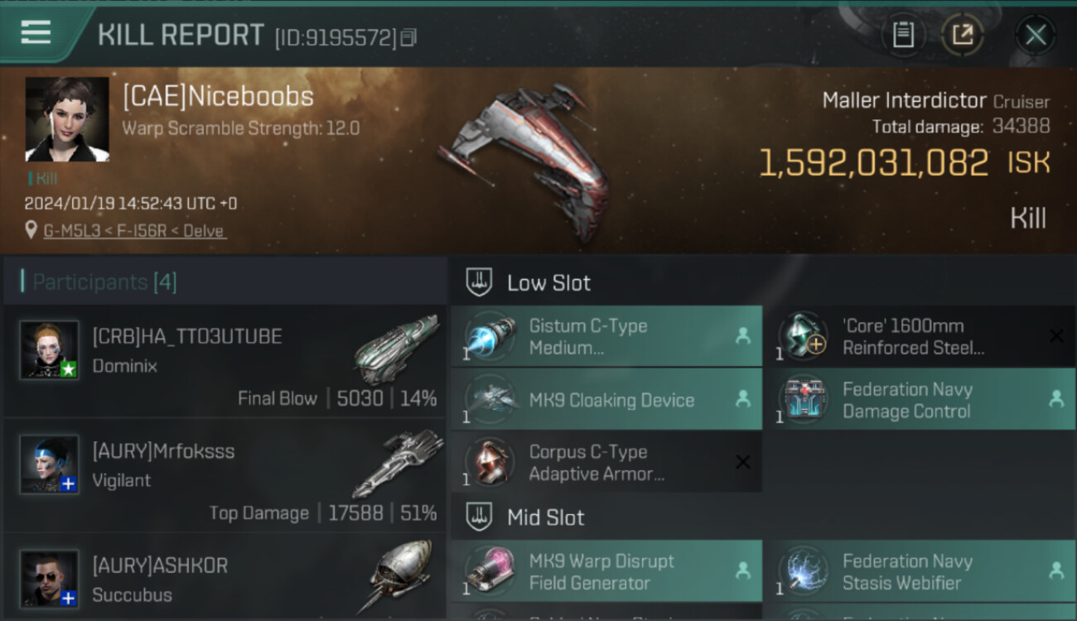Select the MK9 Cloaking Device icon

(x=491, y=400)
